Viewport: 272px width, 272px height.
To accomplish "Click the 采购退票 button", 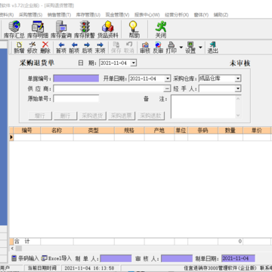I will coord(122,116).
